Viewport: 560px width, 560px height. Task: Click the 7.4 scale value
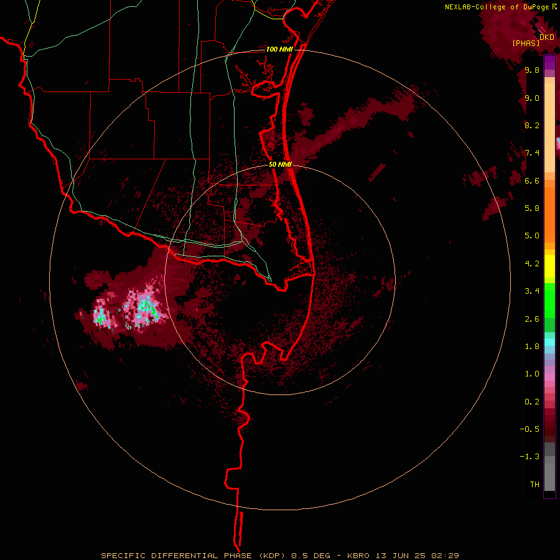point(532,153)
